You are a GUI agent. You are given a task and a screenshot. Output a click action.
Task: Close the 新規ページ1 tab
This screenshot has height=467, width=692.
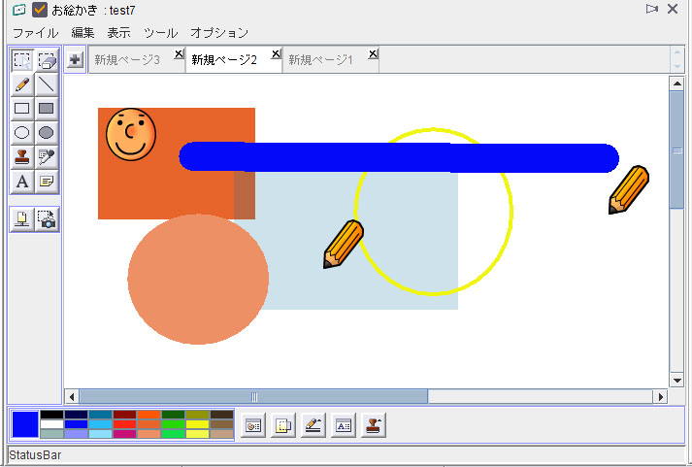point(373,53)
